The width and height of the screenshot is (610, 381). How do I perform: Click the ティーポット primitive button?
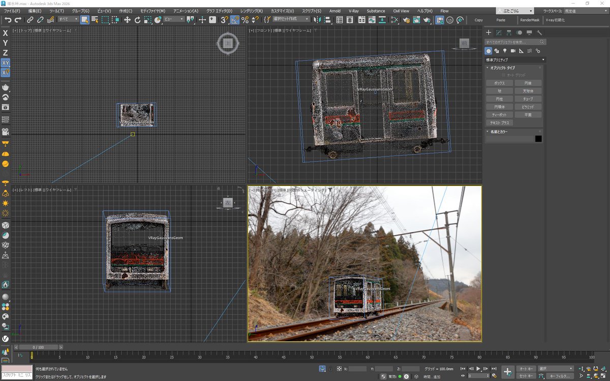tap(499, 115)
